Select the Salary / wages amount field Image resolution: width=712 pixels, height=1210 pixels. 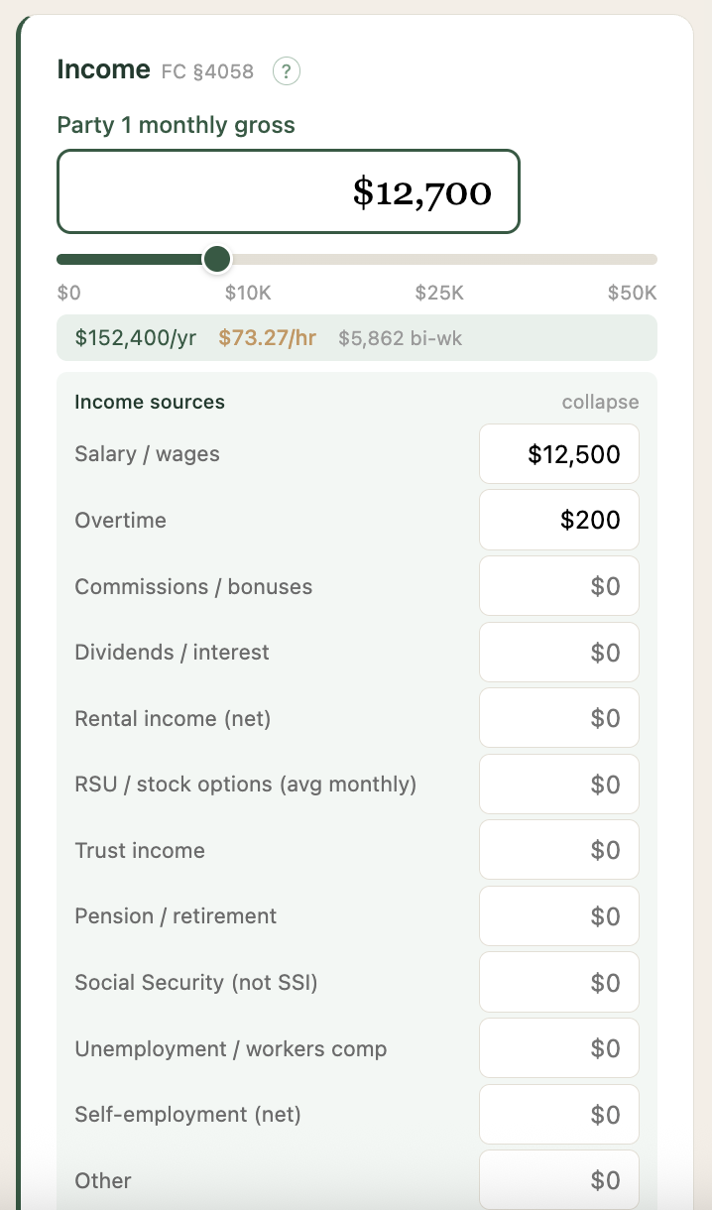[x=558, y=453]
